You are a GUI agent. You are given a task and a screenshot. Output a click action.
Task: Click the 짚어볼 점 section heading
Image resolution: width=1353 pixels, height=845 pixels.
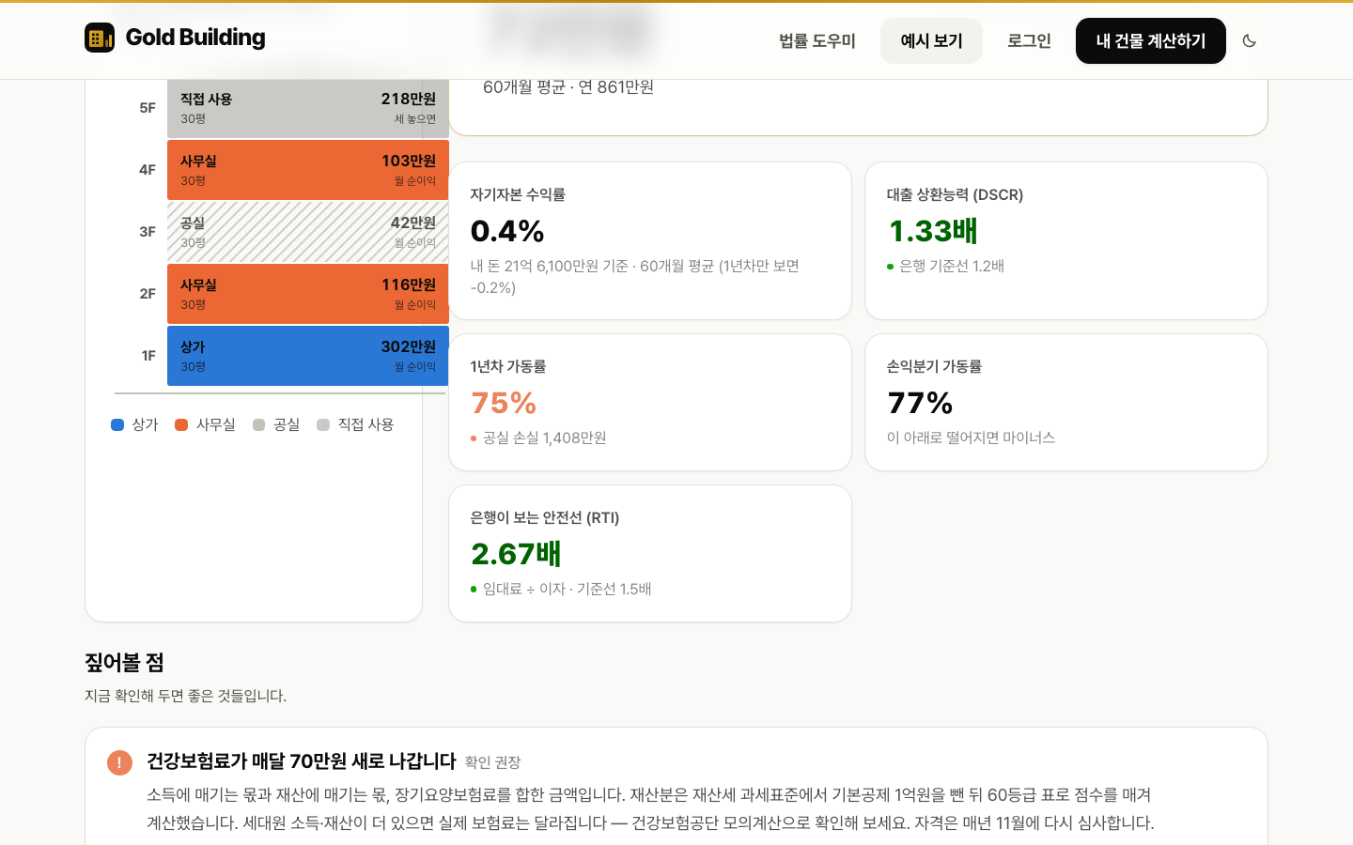coord(124,663)
